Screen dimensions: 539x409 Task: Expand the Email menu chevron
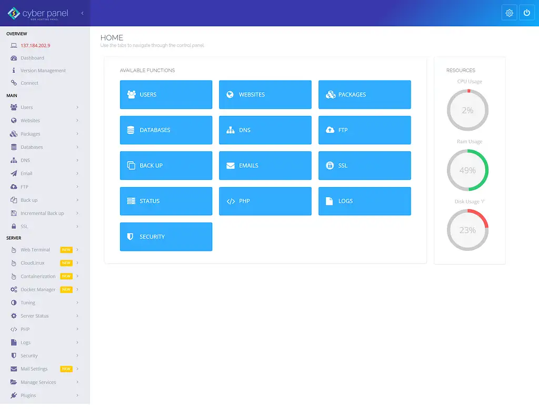tap(77, 173)
